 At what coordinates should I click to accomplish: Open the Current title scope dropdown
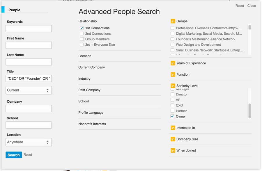click(x=29, y=90)
